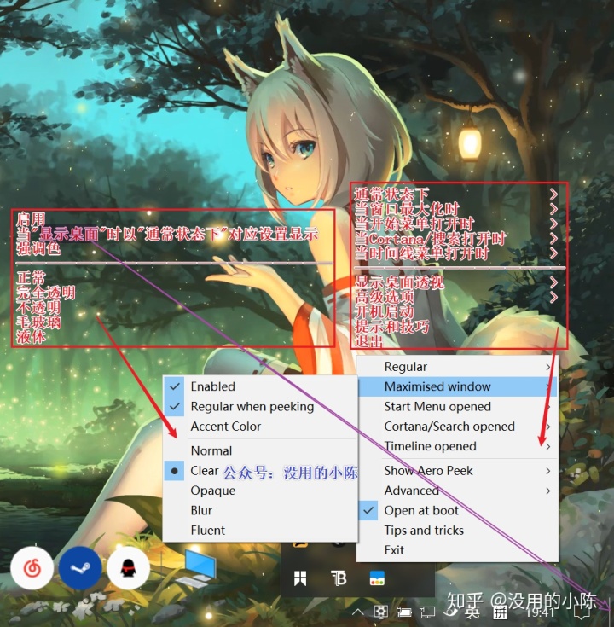Toggle the Enabled checkmark option
The image size is (614, 627).
point(260,386)
